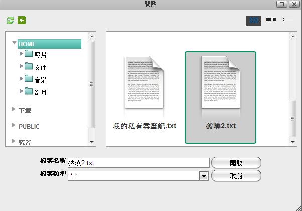Collapse the HOME tree node
The width and height of the screenshot is (302, 211).
[14, 44]
